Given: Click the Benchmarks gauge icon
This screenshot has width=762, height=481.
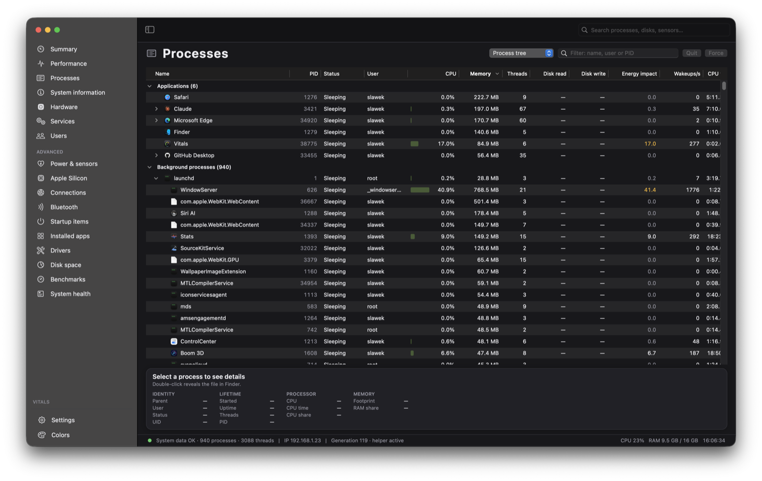Looking at the screenshot, I should coord(41,279).
